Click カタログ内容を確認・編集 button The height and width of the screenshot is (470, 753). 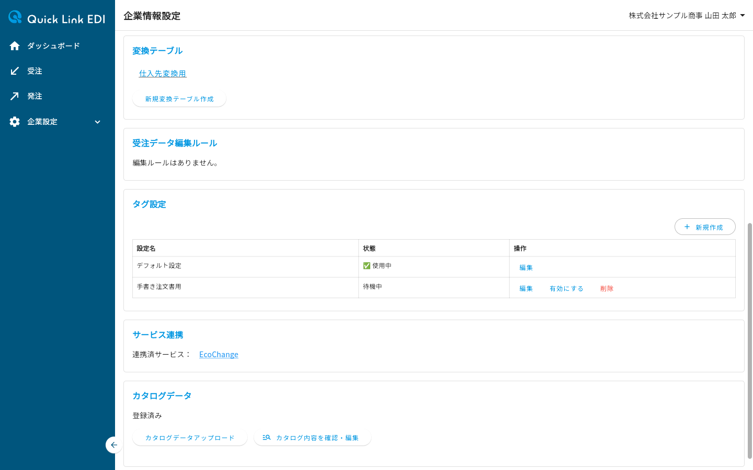point(312,438)
